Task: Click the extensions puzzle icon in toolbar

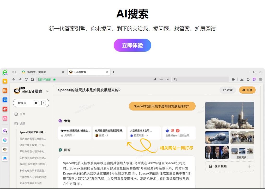Action: [233, 79]
